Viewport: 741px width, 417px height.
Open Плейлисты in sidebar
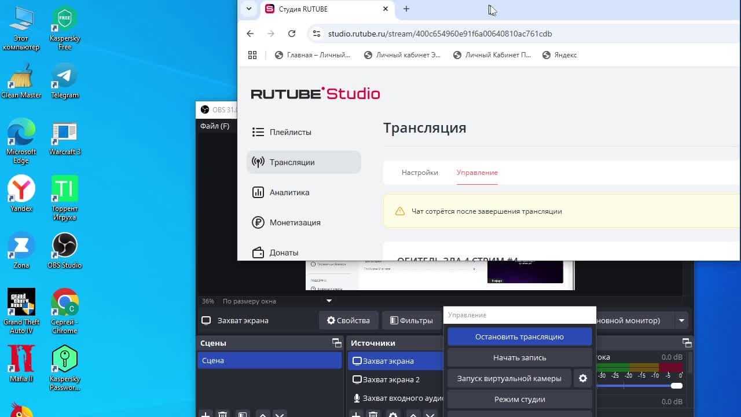[303, 132]
